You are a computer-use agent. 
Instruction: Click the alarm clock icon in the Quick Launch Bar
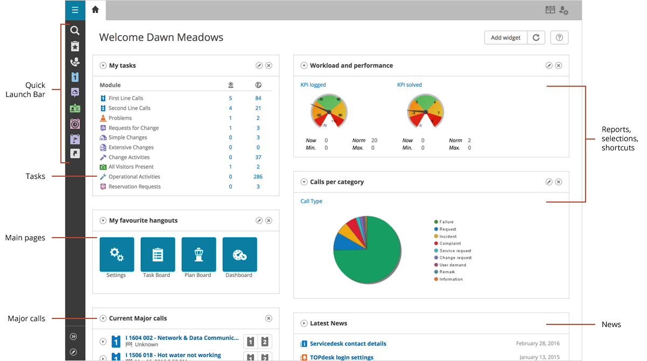pyautogui.click(x=74, y=123)
